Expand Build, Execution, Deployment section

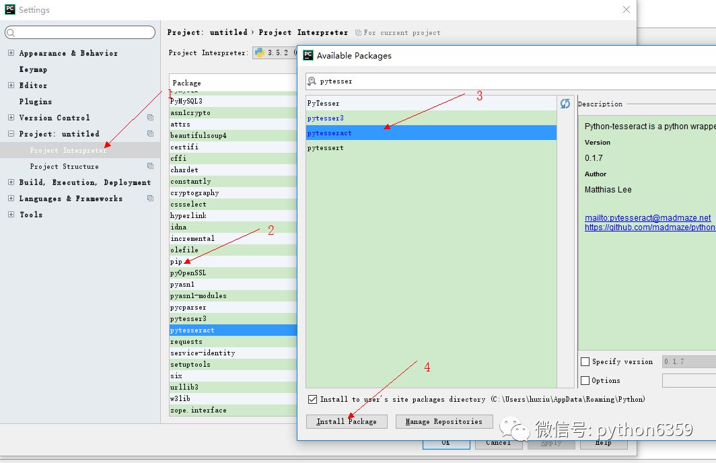[11, 182]
